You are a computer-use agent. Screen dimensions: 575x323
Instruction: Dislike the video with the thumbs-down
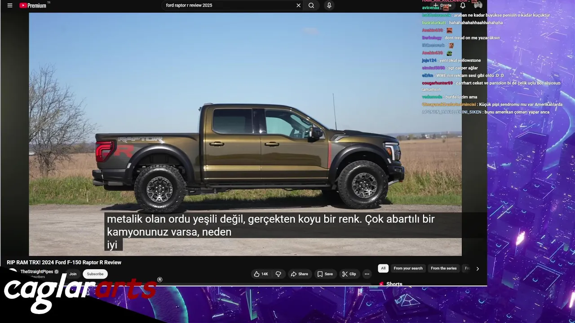click(x=279, y=274)
